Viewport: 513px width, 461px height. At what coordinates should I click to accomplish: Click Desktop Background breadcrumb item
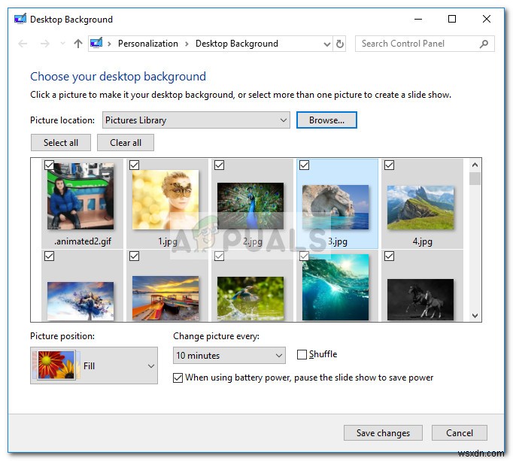tap(236, 44)
